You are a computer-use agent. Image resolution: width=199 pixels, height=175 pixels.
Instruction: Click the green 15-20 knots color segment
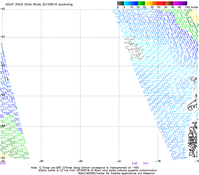point(141,3)
